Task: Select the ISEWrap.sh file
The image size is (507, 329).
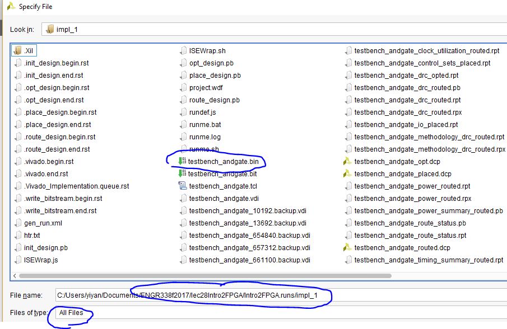Action: [x=207, y=51]
